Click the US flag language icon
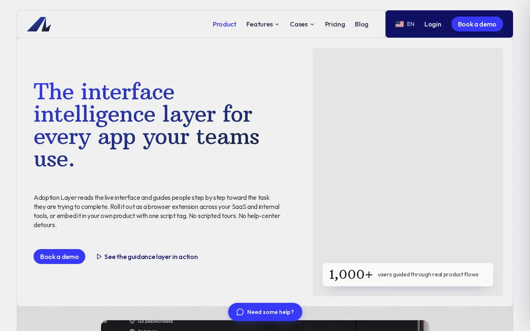 [400, 24]
